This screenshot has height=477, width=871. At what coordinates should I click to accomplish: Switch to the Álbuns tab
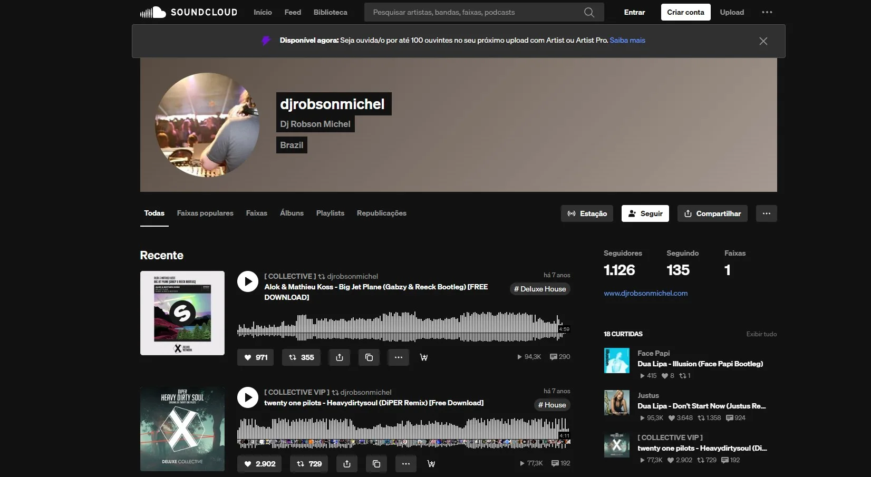tap(292, 213)
